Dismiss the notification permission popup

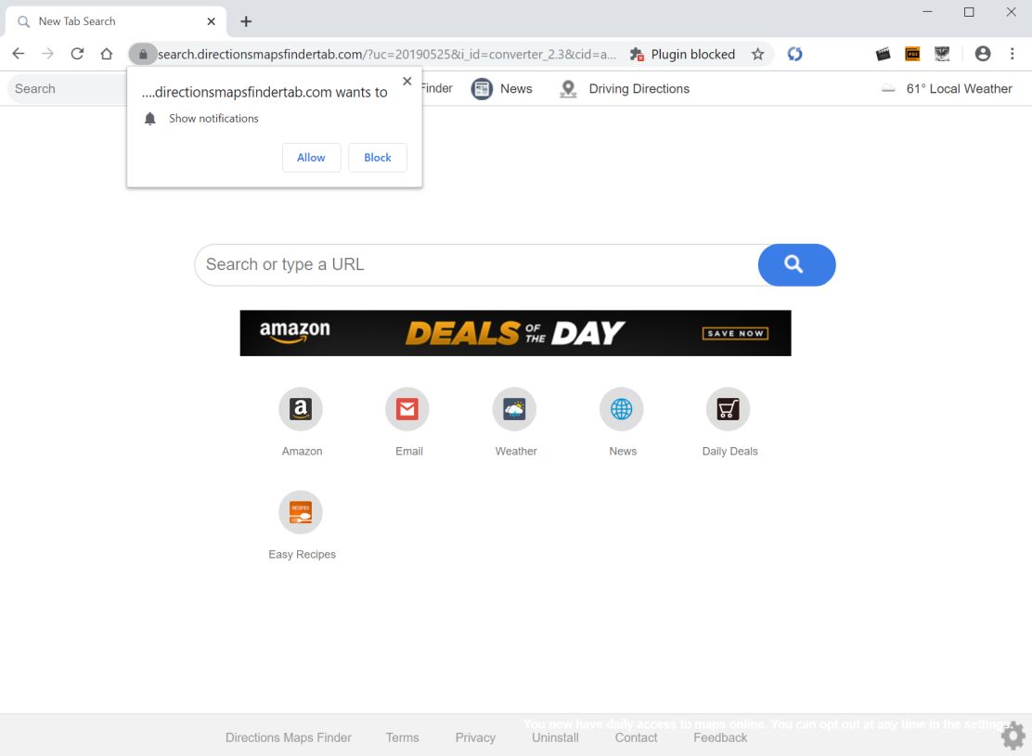coord(406,81)
